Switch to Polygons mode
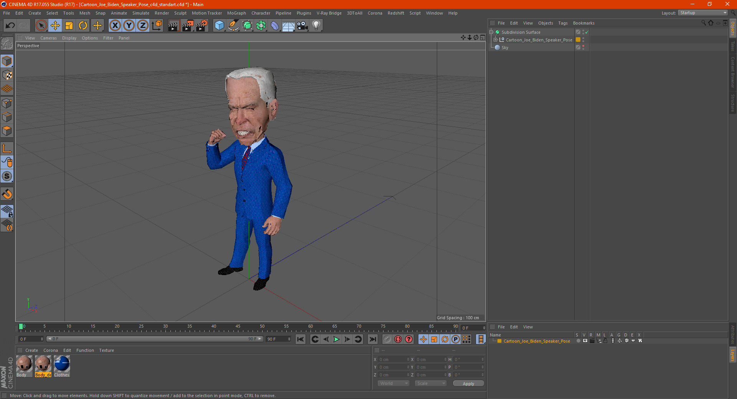 [x=7, y=131]
